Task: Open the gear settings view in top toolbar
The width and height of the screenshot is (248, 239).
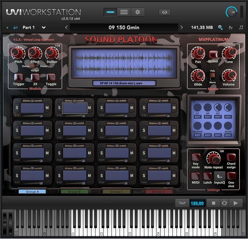Action: (138, 12)
